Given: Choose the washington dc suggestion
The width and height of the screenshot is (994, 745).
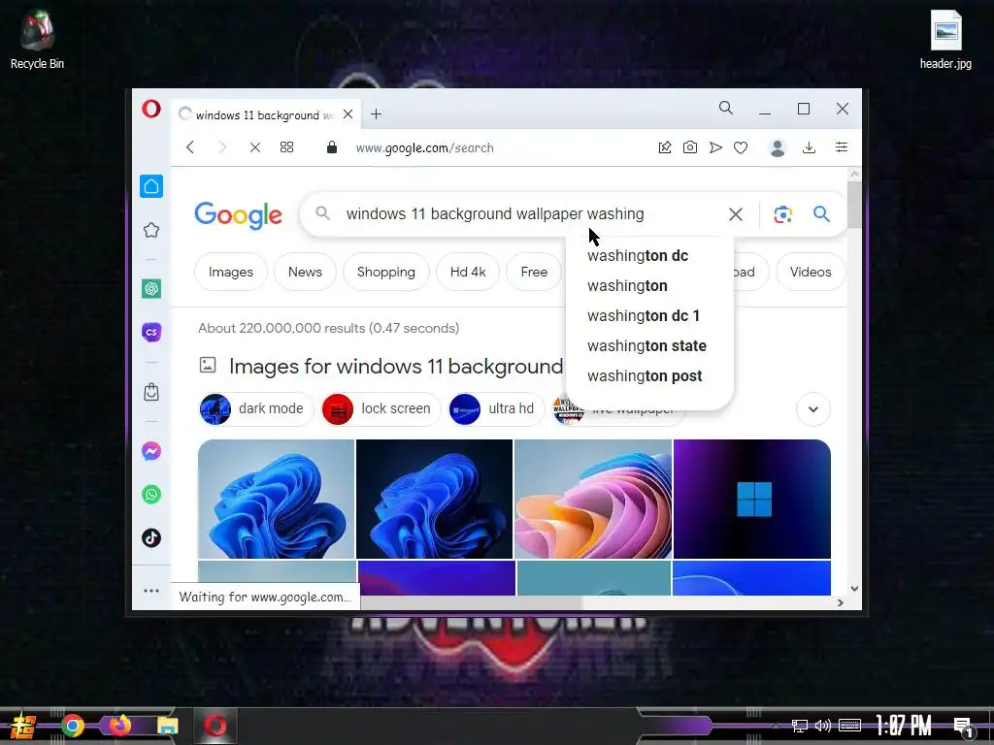Looking at the screenshot, I should (x=649, y=256).
